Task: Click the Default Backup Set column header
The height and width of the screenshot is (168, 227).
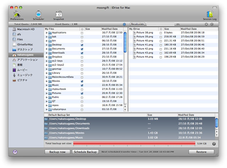Action: tap(97, 115)
